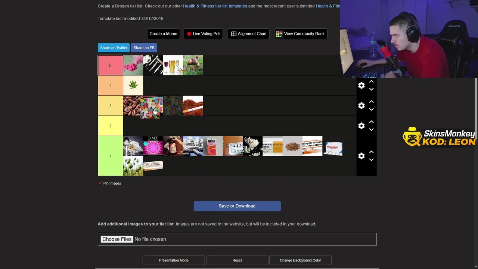Enter Presentation Mode
Image resolution: width=478 pixels, height=269 pixels.
(x=174, y=260)
